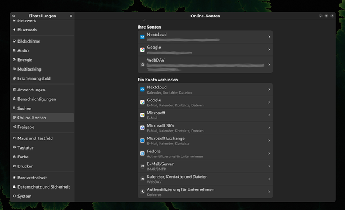Click the Audio speaker icon

14,50
